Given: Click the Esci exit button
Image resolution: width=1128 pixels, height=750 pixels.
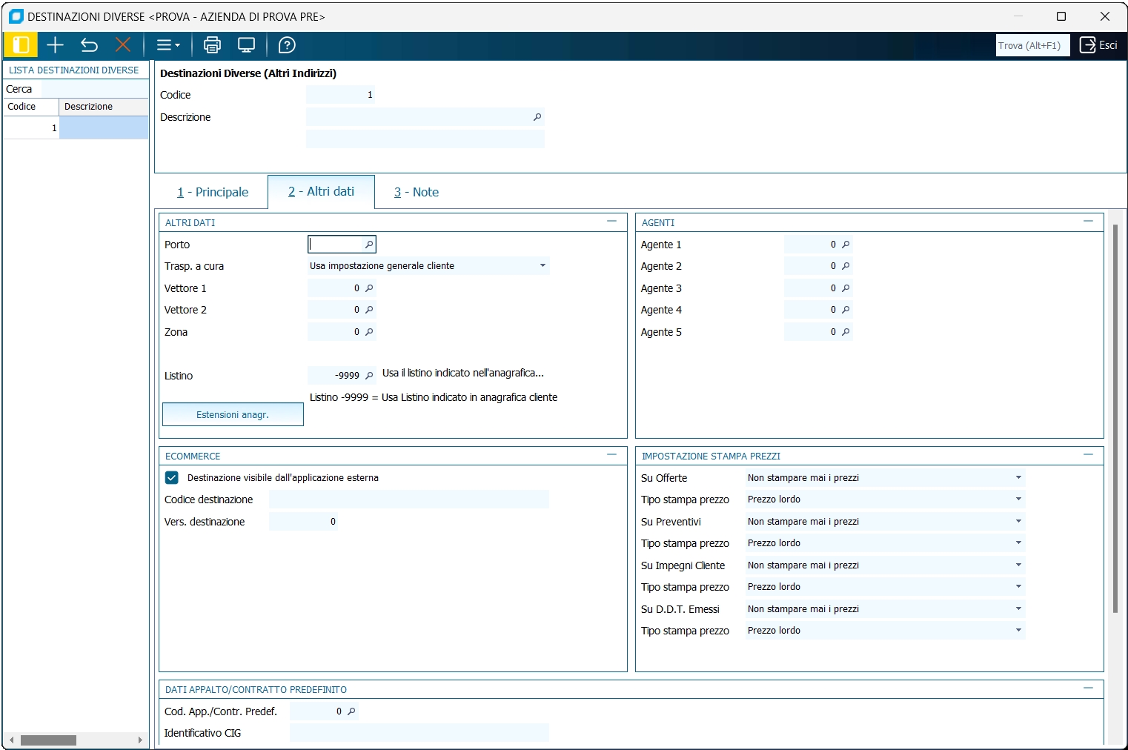Looking at the screenshot, I should 1098,45.
